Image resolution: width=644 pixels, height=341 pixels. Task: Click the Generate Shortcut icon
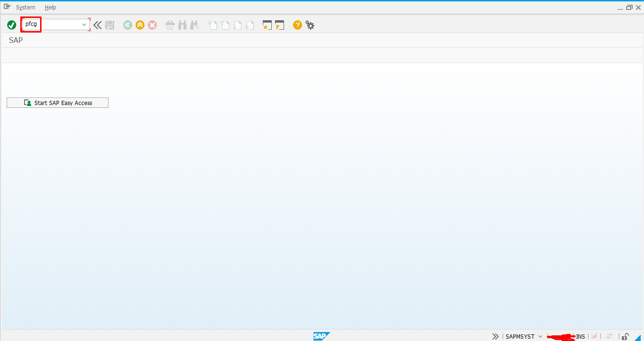point(280,25)
